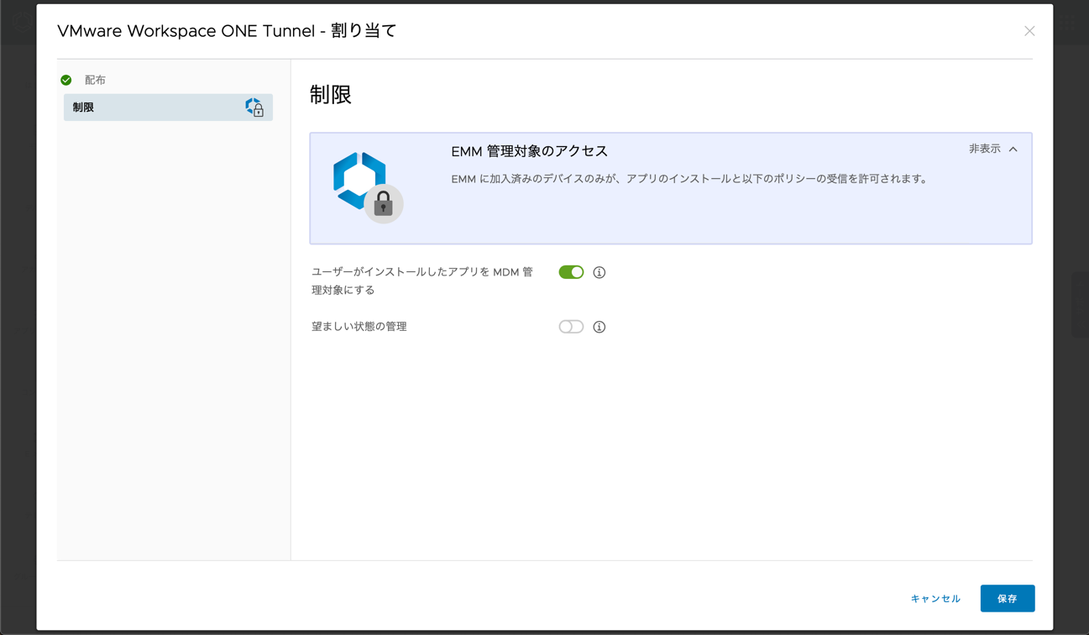Enable 望ましい状態の管理 toggle
The width and height of the screenshot is (1089, 635).
coord(571,327)
